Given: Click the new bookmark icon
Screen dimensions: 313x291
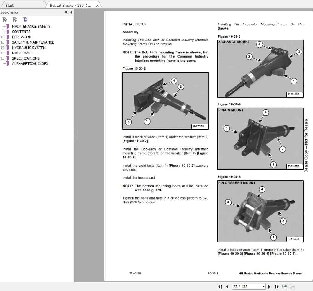Looking at the screenshot, I should pyautogui.click(x=15, y=19).
